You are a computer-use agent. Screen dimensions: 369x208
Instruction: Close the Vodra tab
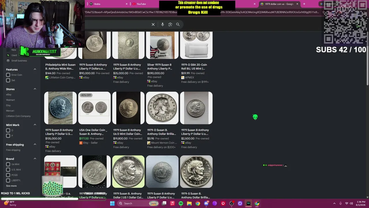click(127, 4)
